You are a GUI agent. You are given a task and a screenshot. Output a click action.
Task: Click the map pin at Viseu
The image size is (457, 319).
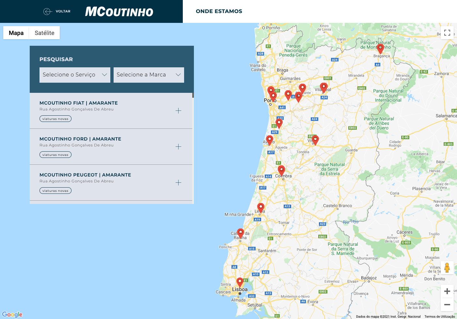(315, 140)
